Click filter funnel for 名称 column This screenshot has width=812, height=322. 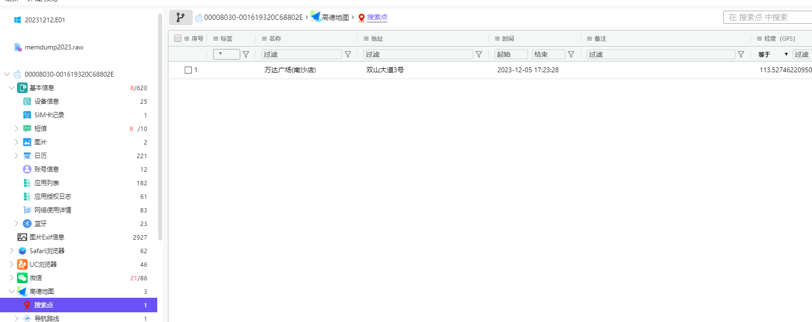click(348, 54)
